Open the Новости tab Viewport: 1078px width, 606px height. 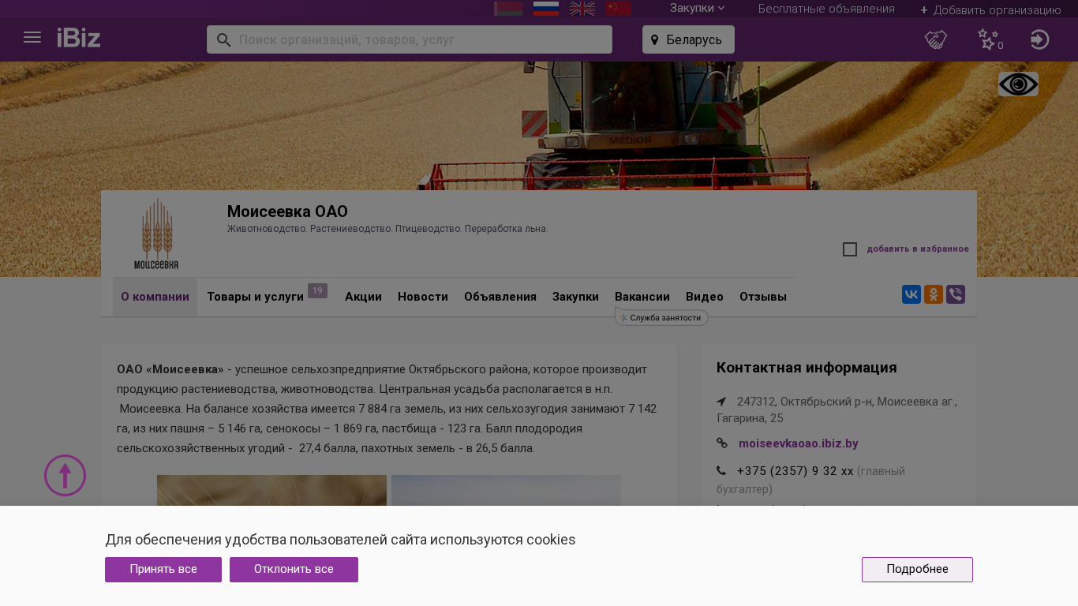(423, 297)
